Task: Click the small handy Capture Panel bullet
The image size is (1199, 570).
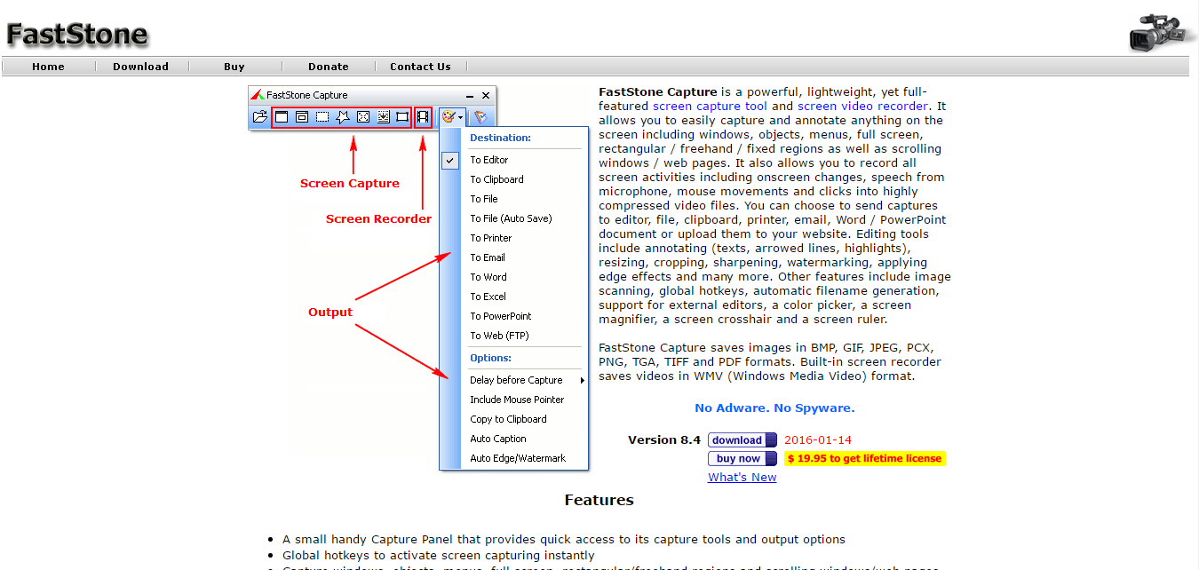Action: [564, 540]
